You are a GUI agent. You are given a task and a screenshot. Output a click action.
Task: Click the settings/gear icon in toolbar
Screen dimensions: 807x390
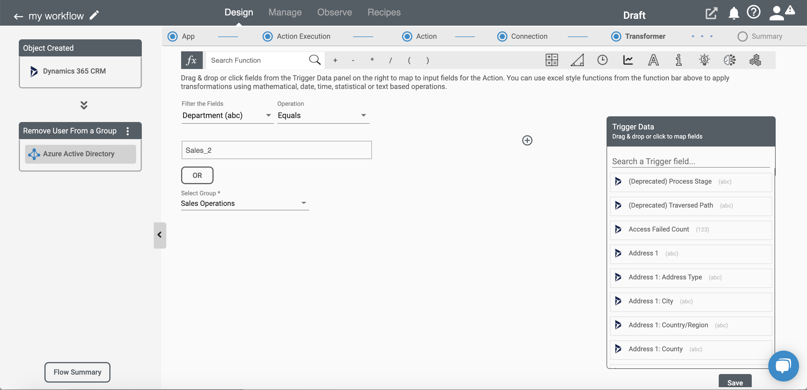coord(755,60)
